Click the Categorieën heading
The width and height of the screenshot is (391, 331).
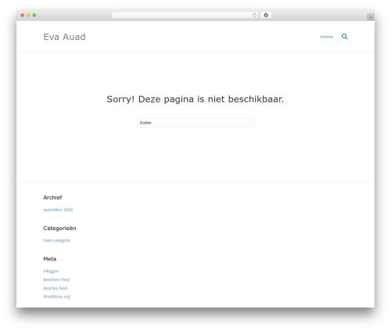(x=59, y=228)
